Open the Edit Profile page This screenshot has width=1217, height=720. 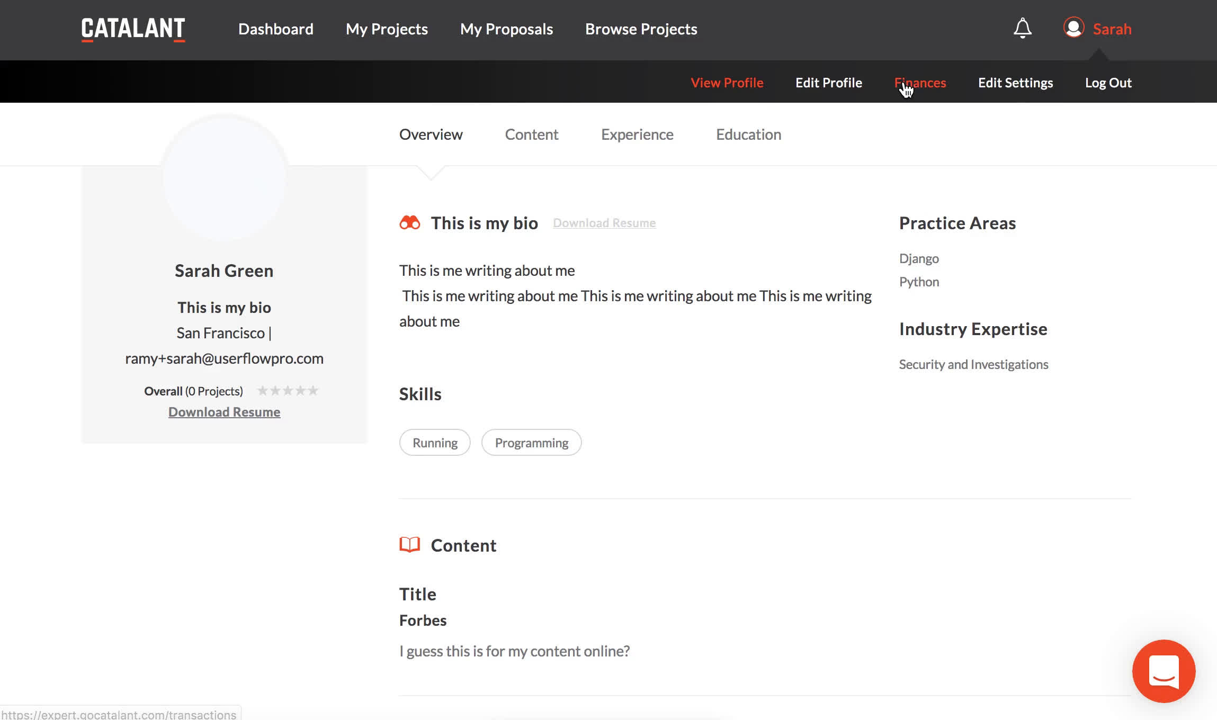pyautogui.click(x=829, y=82)
